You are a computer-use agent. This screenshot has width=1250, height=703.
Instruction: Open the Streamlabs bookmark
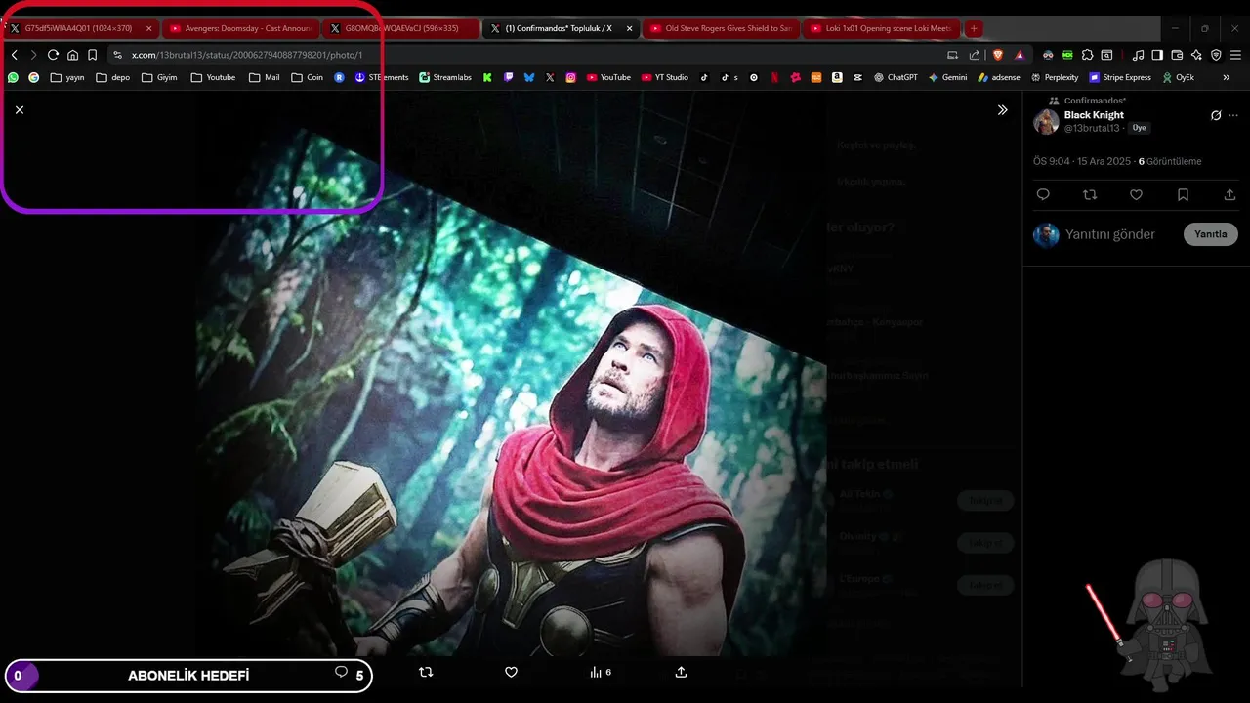coord(444,77)
